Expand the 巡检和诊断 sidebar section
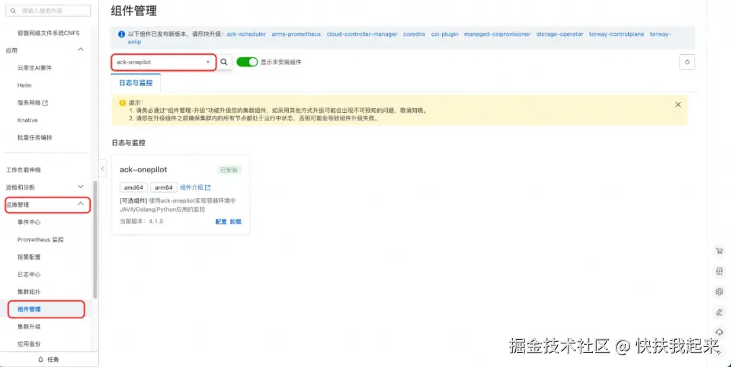The width and height of the screenshot is (731, 367). [x=81, y=187]
